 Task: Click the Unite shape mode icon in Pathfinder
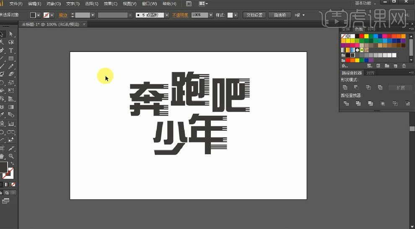(x=345, y=87)
